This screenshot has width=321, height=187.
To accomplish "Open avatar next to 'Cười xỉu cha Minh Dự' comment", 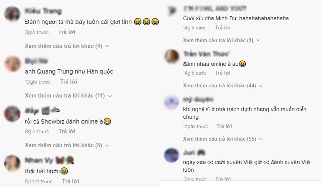I will pos(171,11).
